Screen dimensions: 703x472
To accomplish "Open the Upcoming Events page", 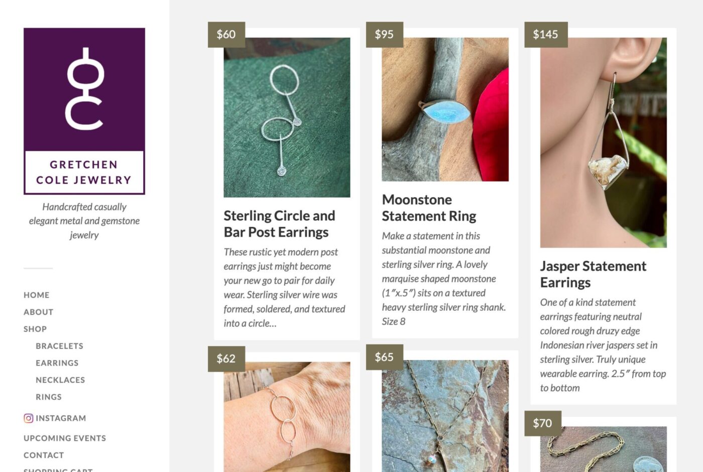I will 65,438.
